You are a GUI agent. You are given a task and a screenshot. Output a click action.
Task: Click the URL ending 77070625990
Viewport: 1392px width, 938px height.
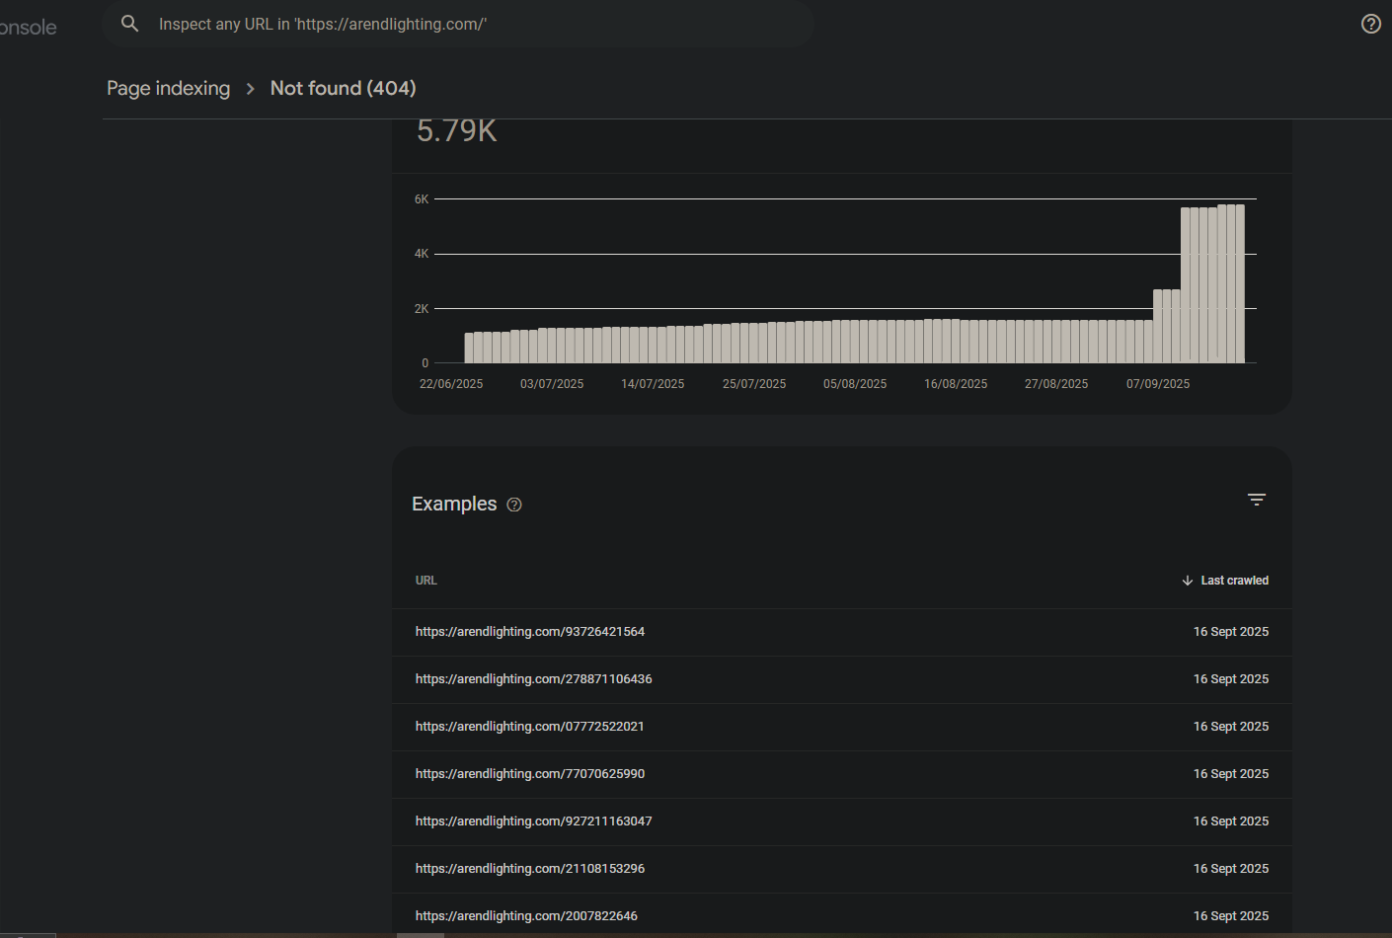point(529,774)
